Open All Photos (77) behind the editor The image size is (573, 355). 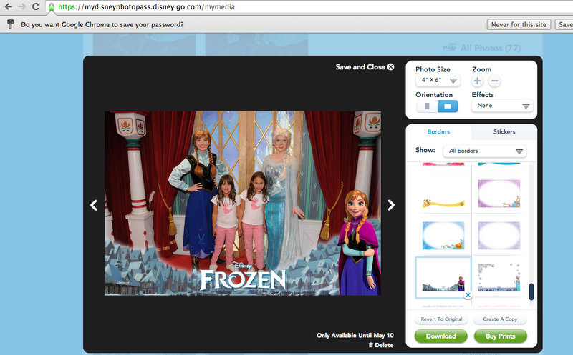[482, 48]
